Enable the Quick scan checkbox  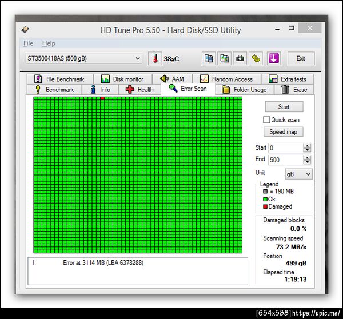click(x=266, y=119)
